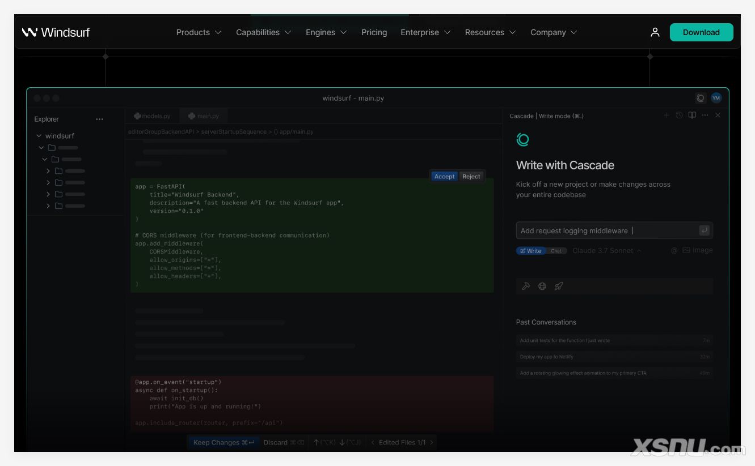Open the Pricing menu item
This screenshot has width=755, height=466.
[x=374, y=32]
